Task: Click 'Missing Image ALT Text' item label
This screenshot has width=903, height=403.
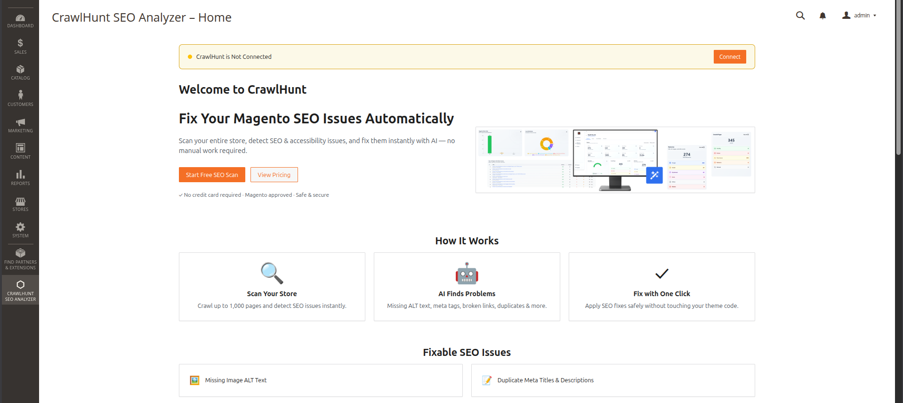Action: click(236, 380)
